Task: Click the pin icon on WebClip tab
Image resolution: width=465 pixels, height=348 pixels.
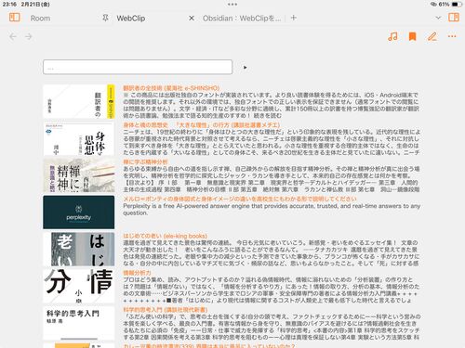Action: [105, 19]
